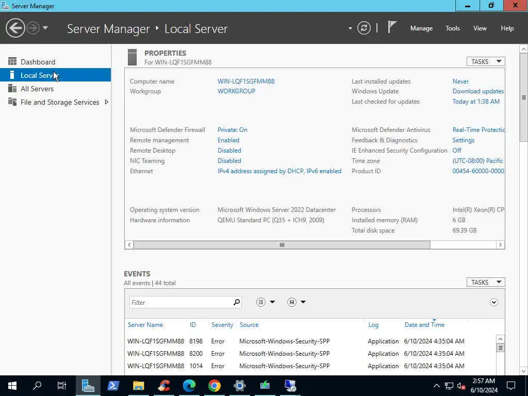Click the forward navigation arrow
The image size is (528, 396).
(x=33, y=28)
